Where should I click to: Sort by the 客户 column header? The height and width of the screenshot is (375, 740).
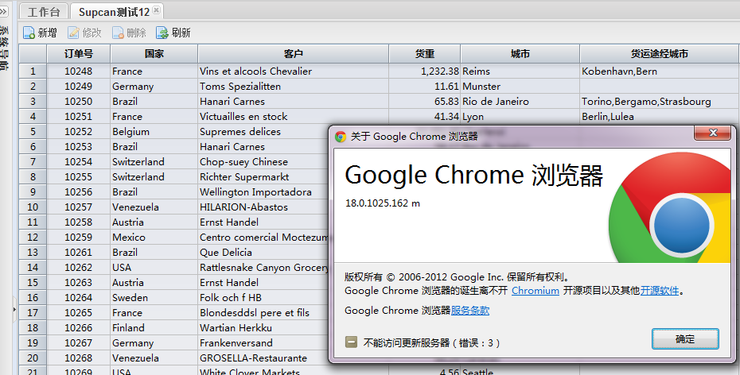293,54
